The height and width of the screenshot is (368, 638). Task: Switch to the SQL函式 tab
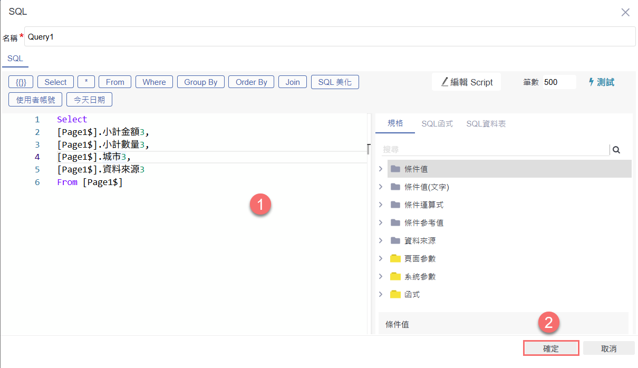click(x=437, y=124)
